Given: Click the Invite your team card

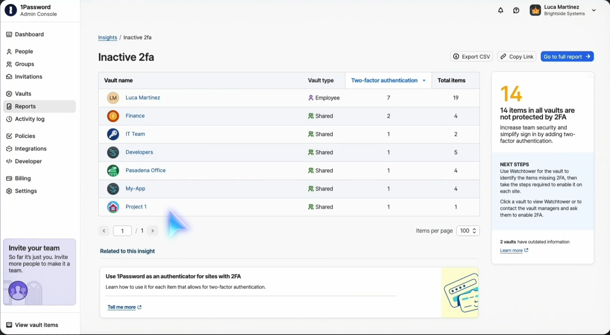Looking at the screenshot, I should tap(40, 272).
